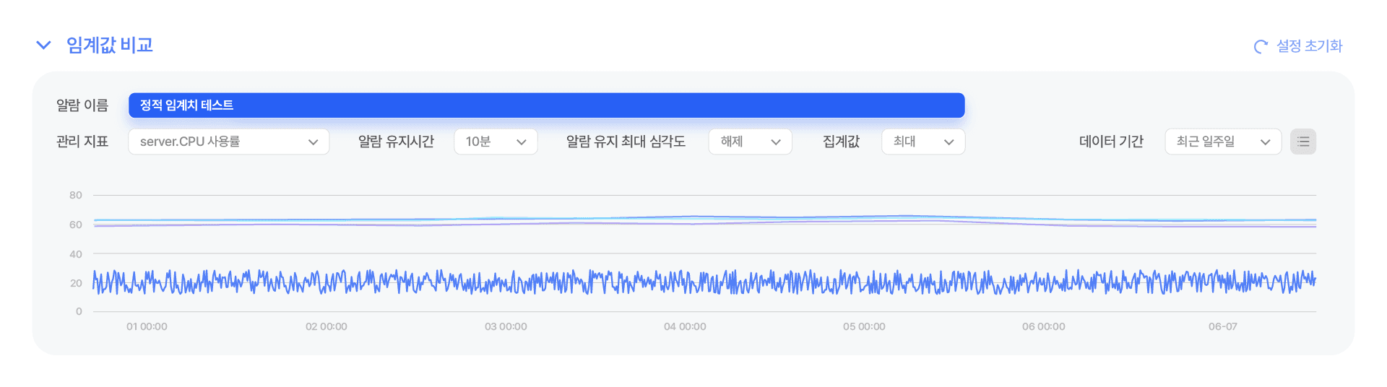Click the 05 00:00 time axis label
The height and width of the screenshot is (387, 1387).
(x=864, y=326)
